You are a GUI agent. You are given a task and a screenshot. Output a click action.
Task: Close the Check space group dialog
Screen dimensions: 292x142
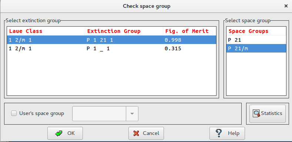[286, 6]
